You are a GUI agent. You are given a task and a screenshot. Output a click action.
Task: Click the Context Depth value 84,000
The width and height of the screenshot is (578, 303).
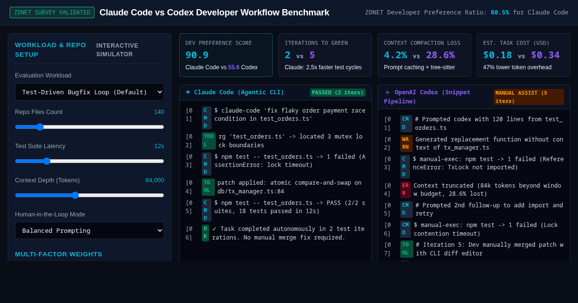coord(155,180)
